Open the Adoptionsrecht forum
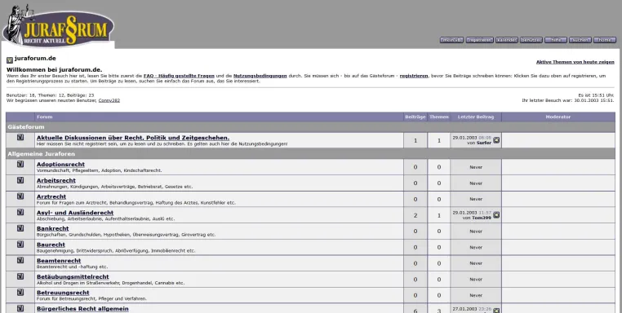This screenshot has height=313, width=622. pyautogui.click(x=60, y=165)
